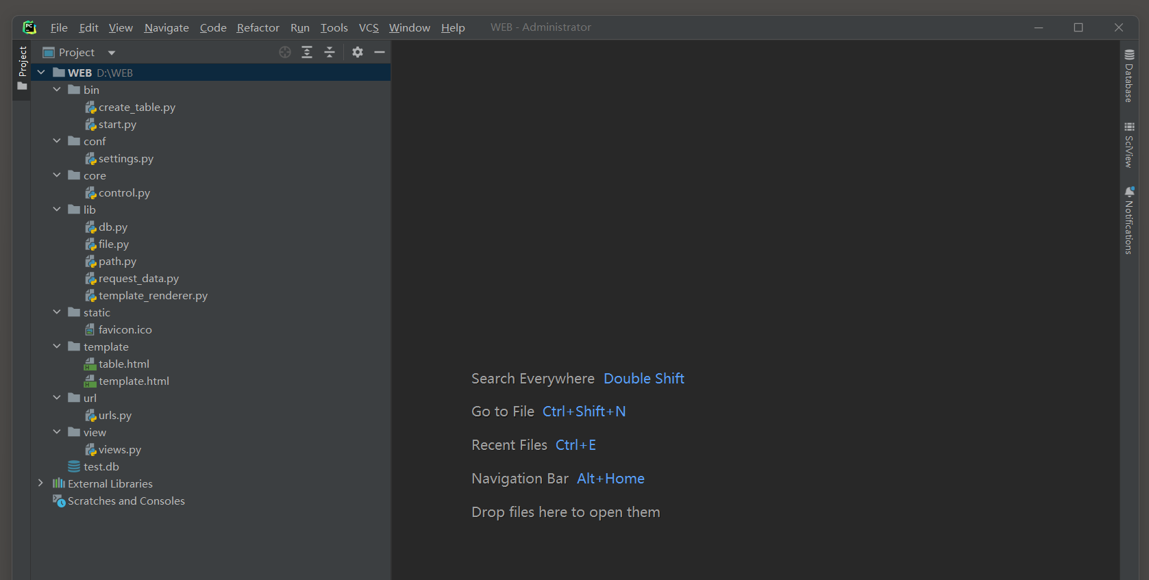
Task: Select the template.html file icon
Action: tap(90, 381)
